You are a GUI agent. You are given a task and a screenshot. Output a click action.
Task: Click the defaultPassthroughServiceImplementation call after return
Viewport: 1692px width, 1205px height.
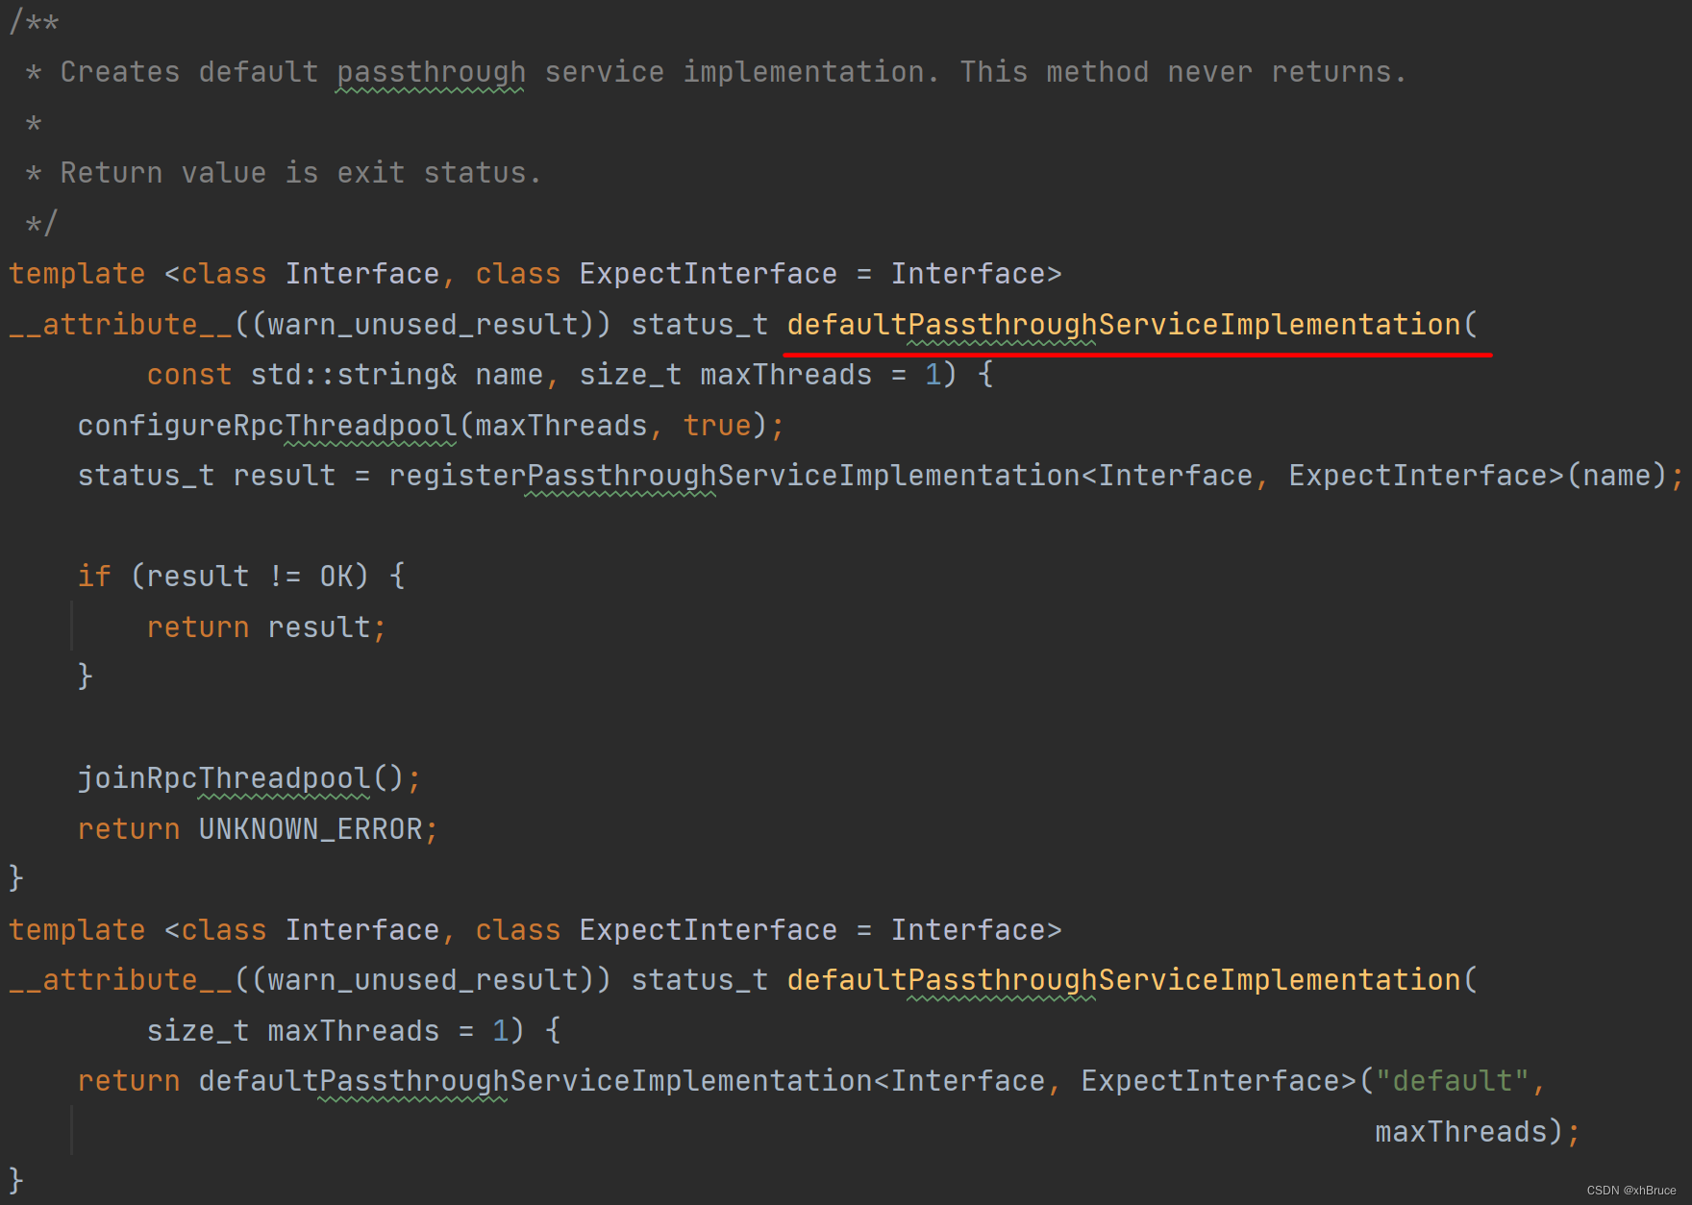[x=535, y=1081]
